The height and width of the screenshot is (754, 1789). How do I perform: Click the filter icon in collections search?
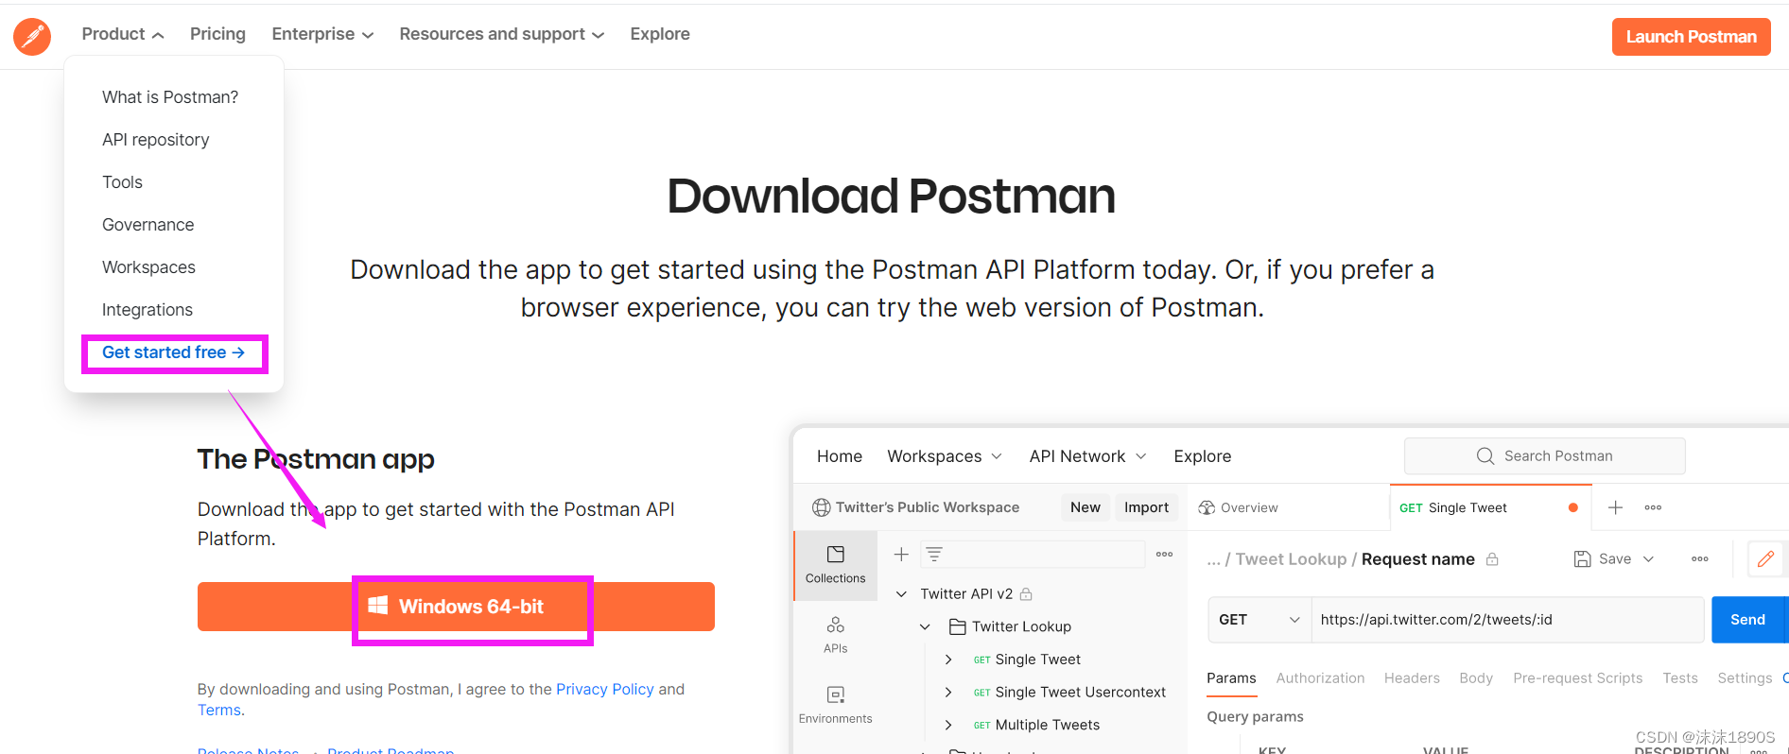[x=934, y=555]
